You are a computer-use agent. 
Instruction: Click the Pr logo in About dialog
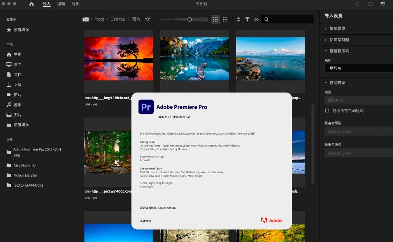(x=146, y=107)
